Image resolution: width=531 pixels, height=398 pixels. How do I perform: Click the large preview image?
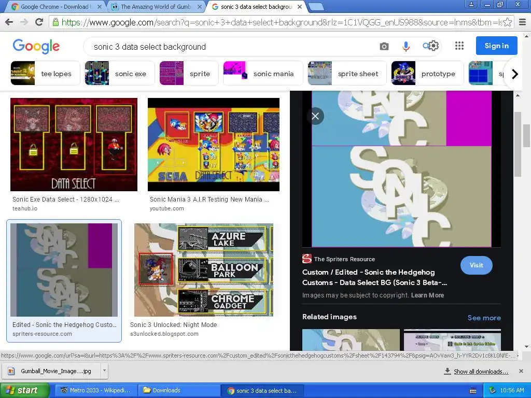pos(401,169)
